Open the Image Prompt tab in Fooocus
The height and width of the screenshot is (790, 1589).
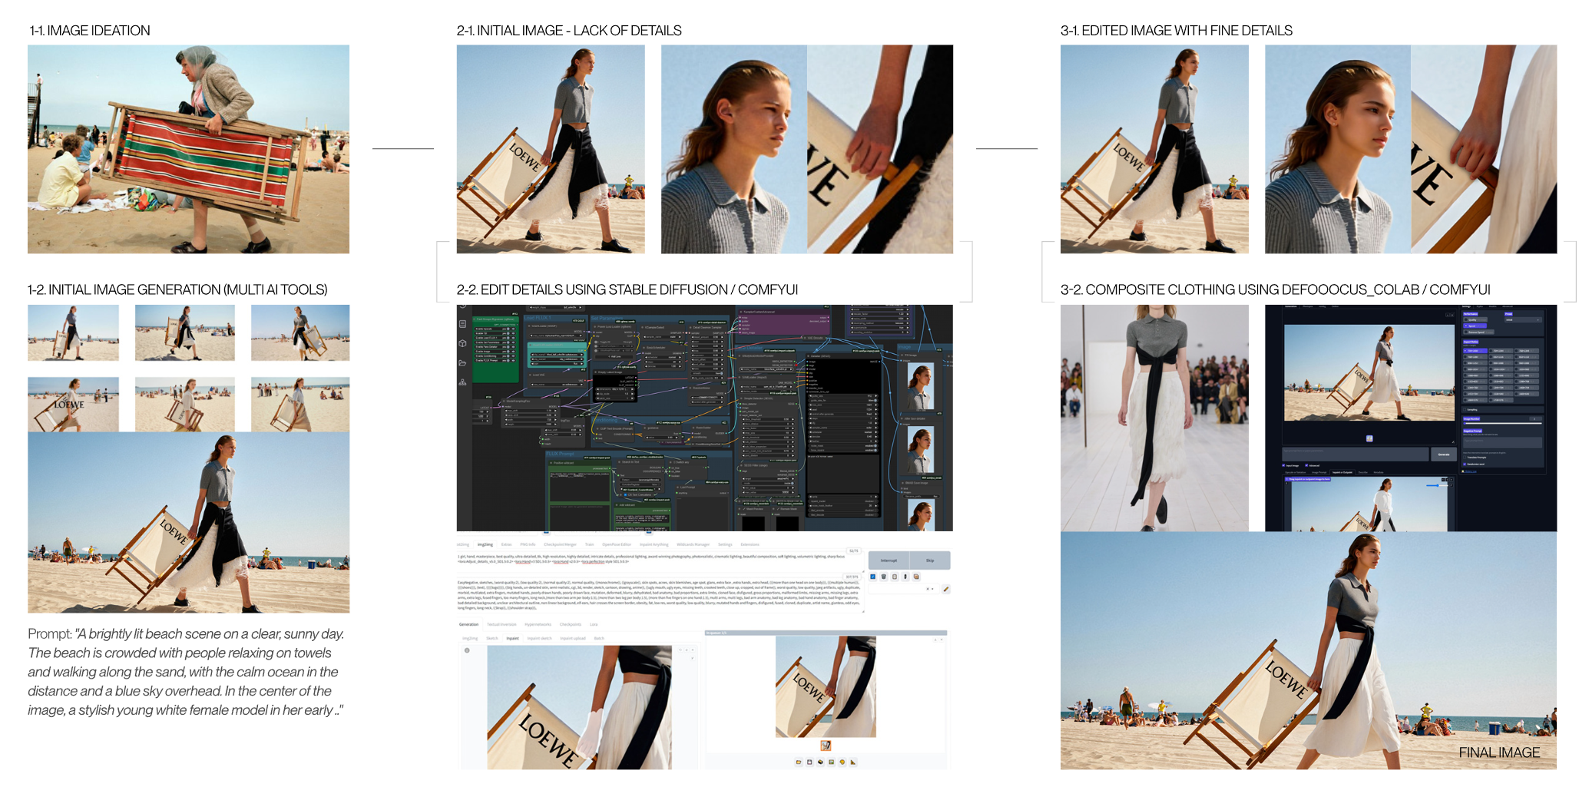click(x=1319, y=472)
